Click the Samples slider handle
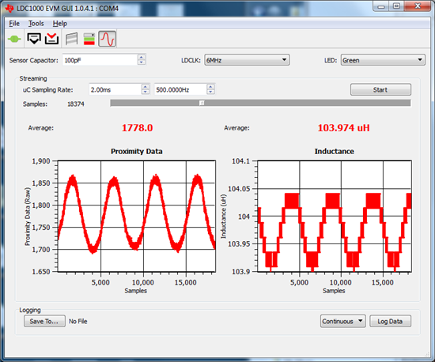The height and width of the screenshot is (362, 435). pyautogui.click(x=202, y=103)
